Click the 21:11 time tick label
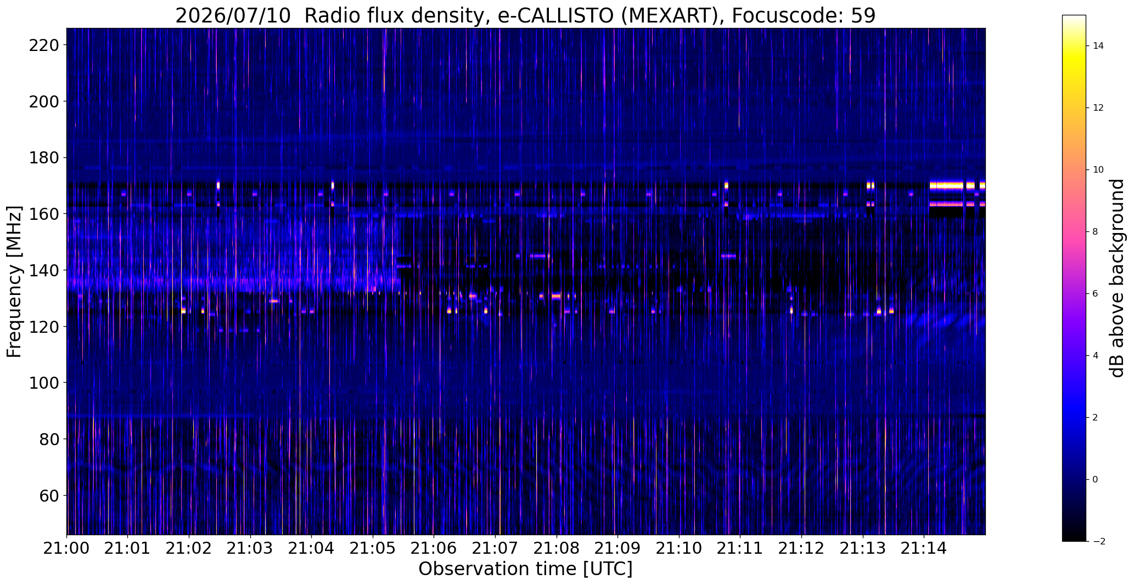The width and height of the screenshot is (1134, 585). pos(740,548)
